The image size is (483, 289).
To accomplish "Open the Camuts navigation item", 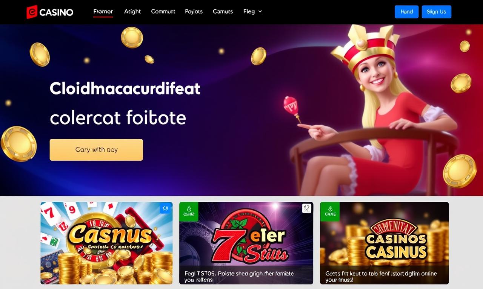I will point(223,12).
